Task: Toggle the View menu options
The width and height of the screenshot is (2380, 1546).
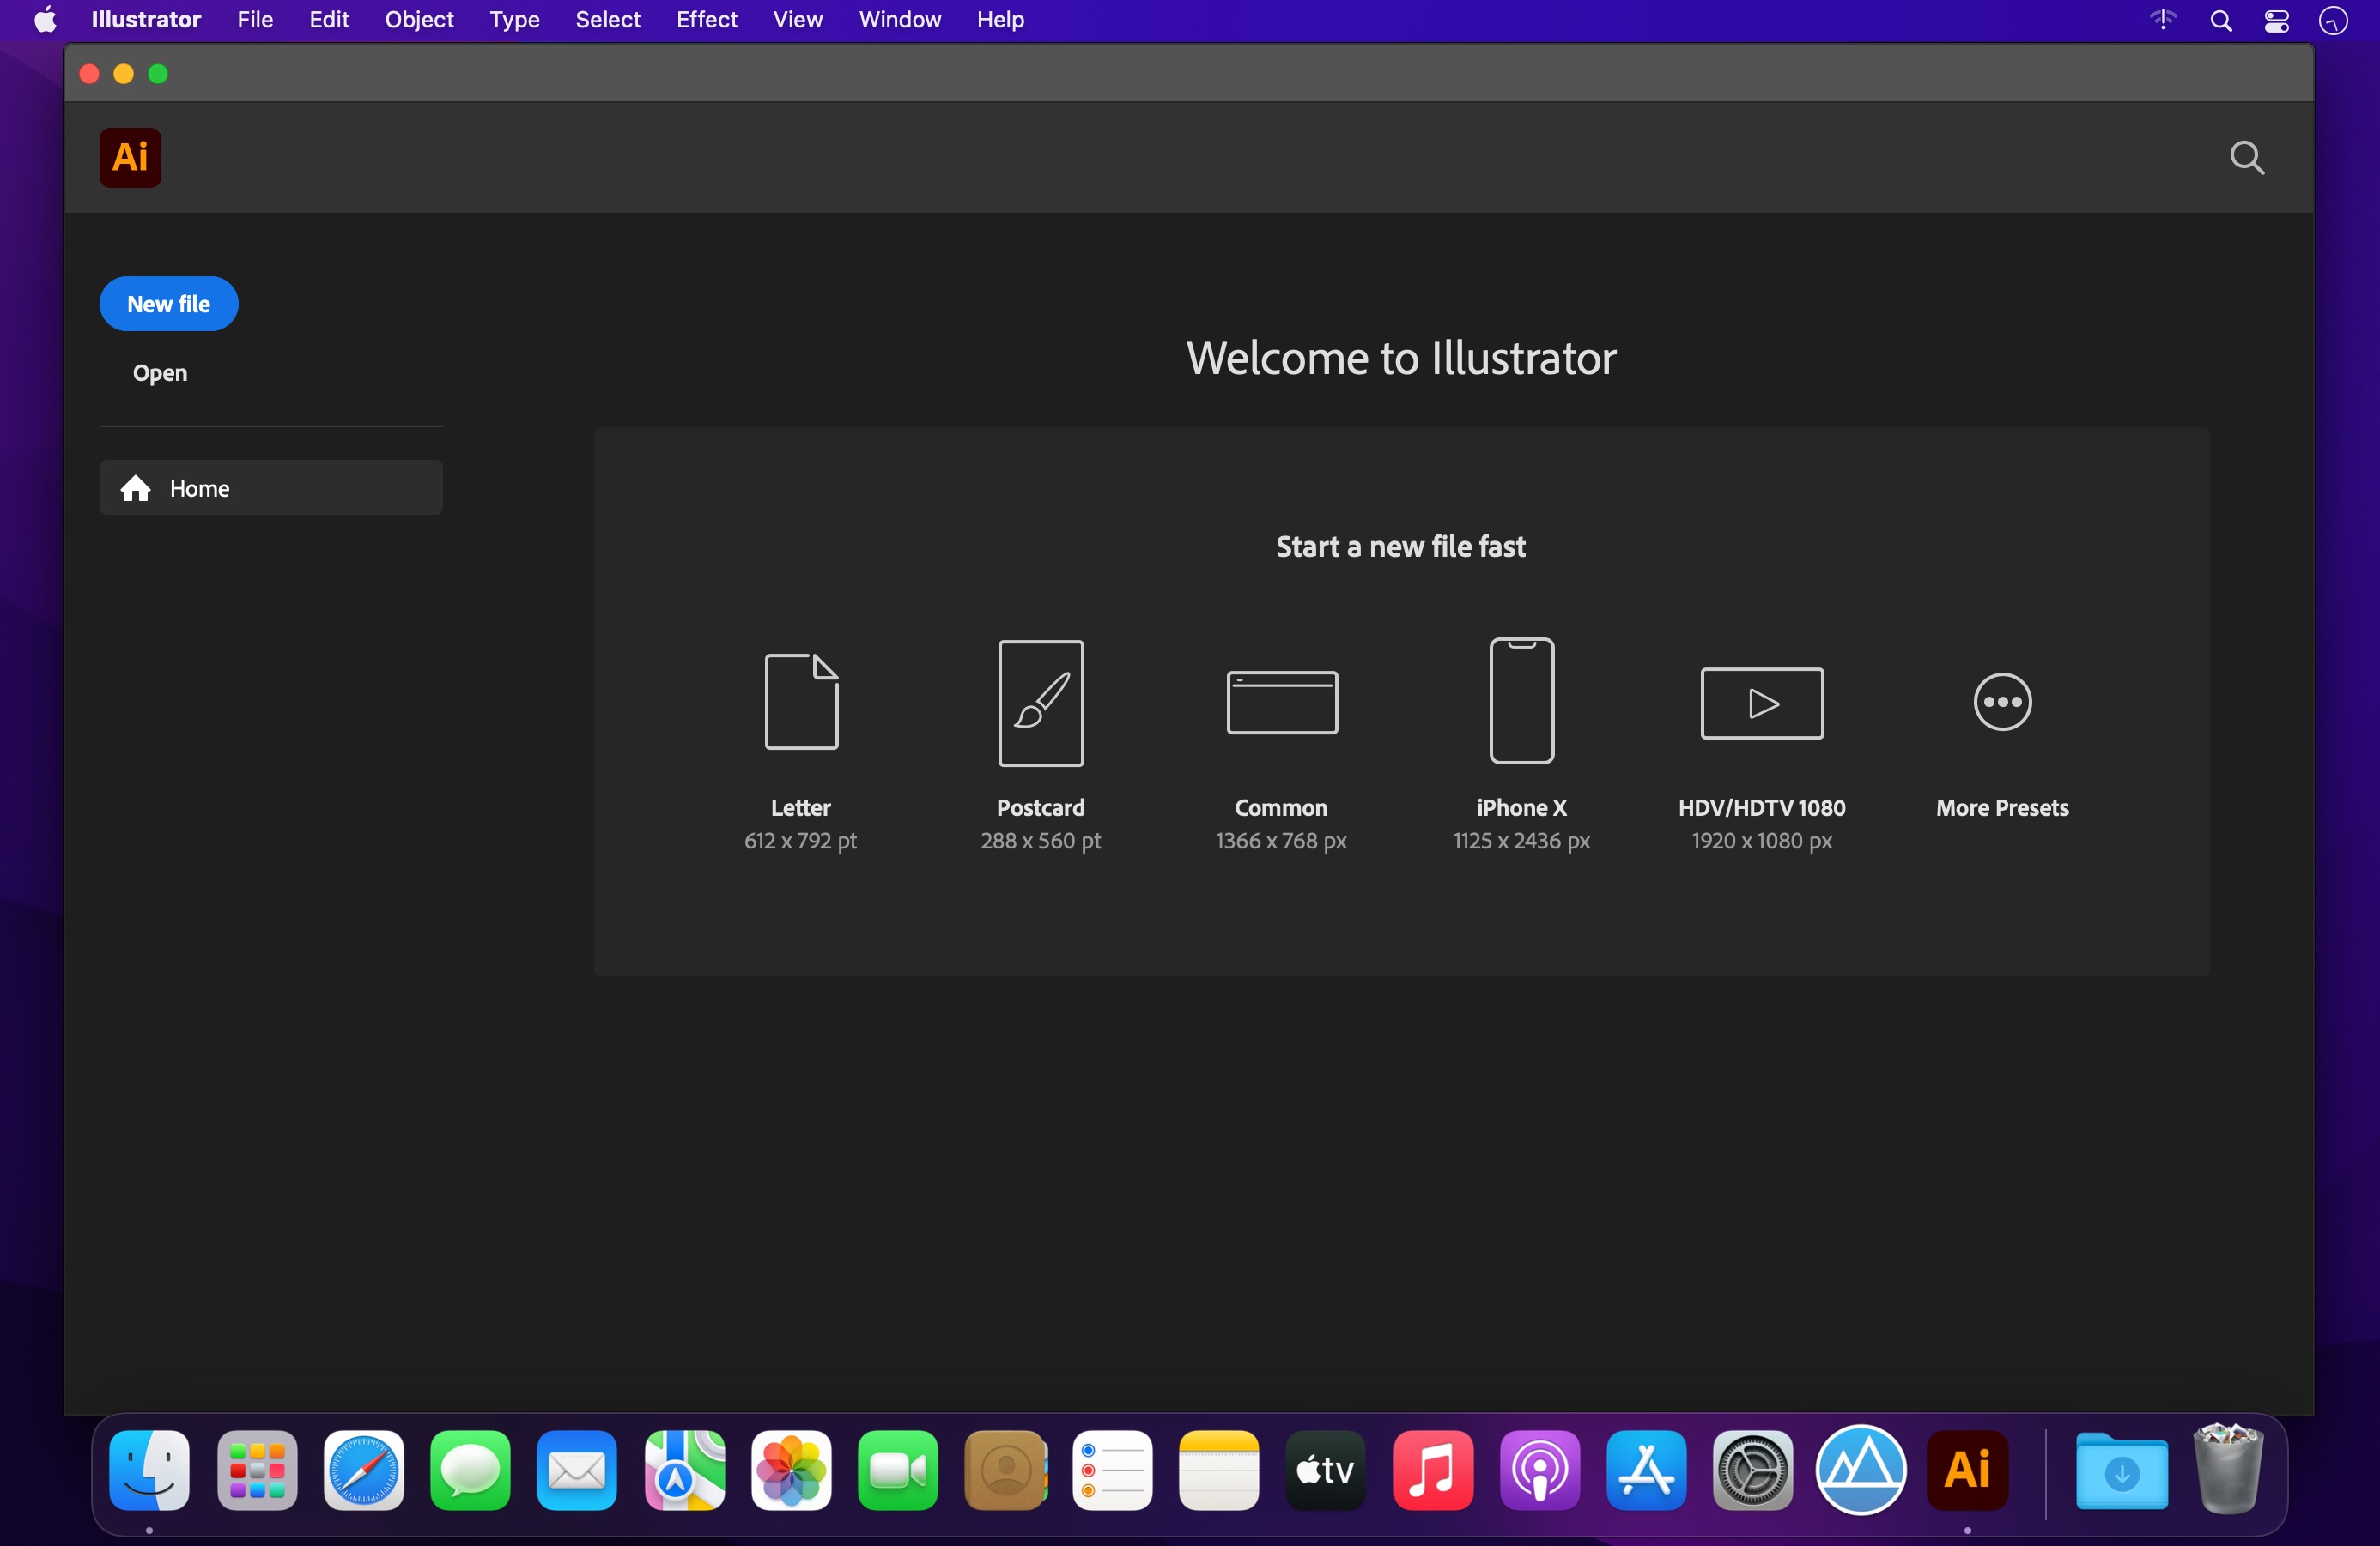Action: coord(796,19)
